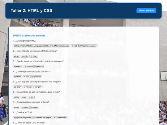Select a) href for the image route attribute
Image resolution: width=167 pixels, height=125 pixels.
tap(17, 97)
